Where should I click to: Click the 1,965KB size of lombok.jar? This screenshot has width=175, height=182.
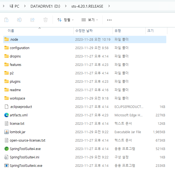coord(159,132)
